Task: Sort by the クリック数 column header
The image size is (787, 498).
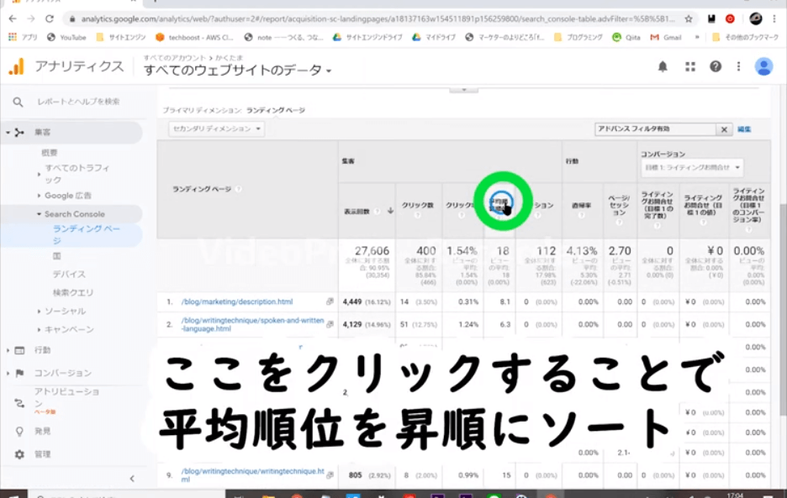Action: [x=418, y=205]
